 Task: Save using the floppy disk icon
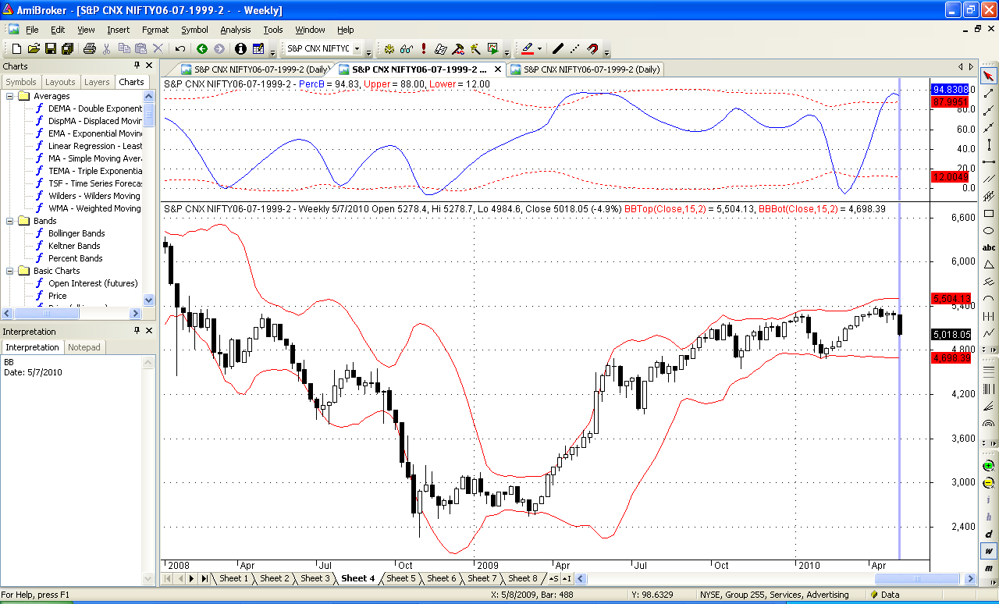click(x=51, y=48)
